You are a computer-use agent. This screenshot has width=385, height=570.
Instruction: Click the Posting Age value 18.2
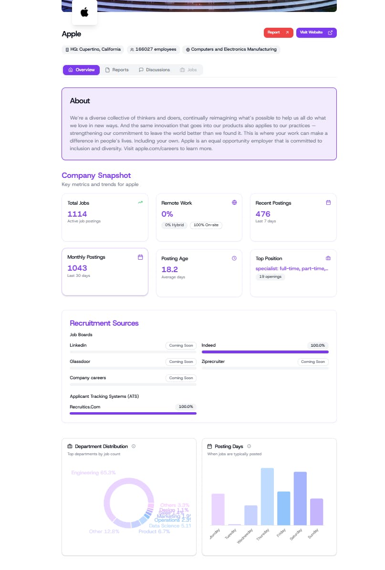click(170, 270)
